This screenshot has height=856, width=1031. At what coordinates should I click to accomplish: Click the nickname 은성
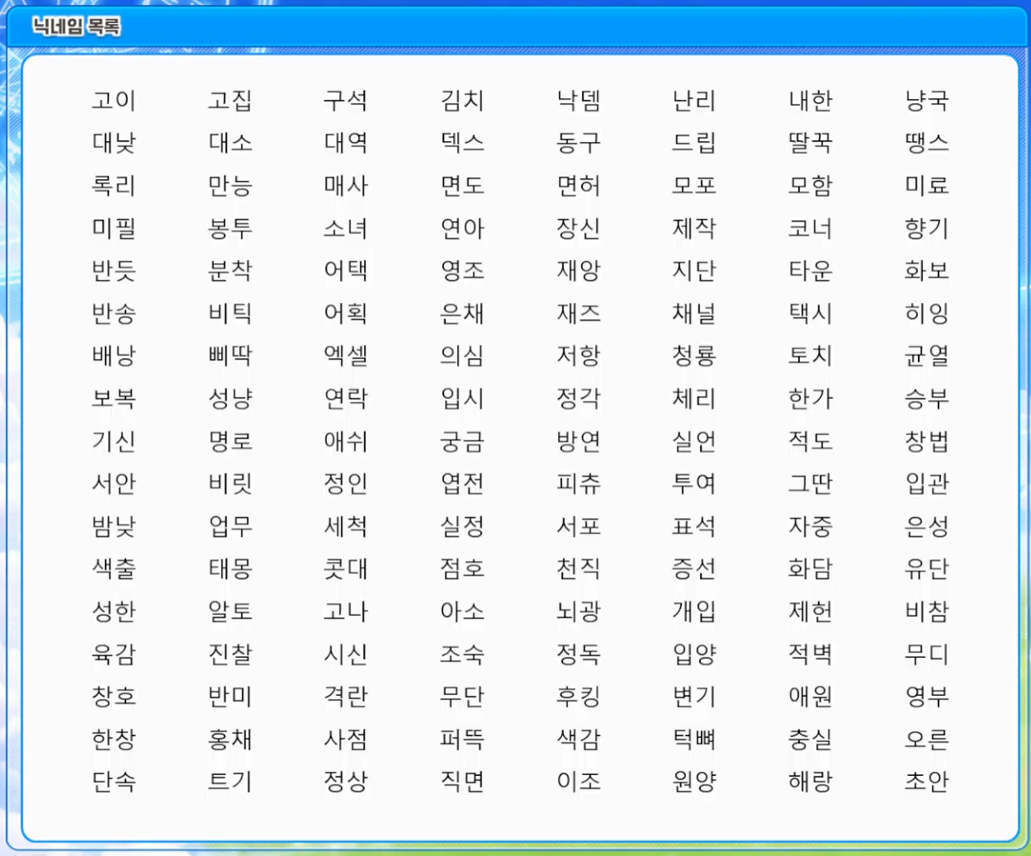pyautogui.click(x=927, y=526)
